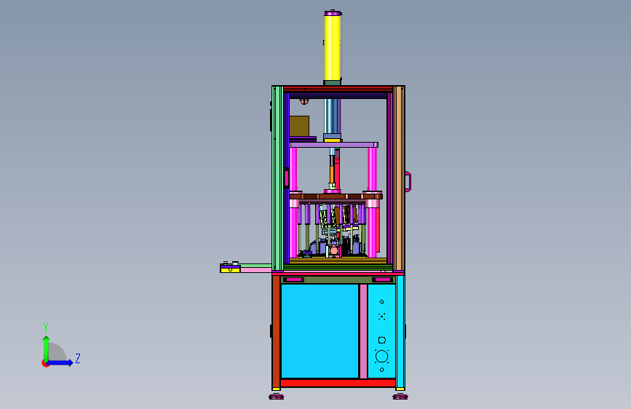Select the narrow cyan control panel with round cutouts
The width and height of the screenshot is (631, 409).
[x=381, y=331]
